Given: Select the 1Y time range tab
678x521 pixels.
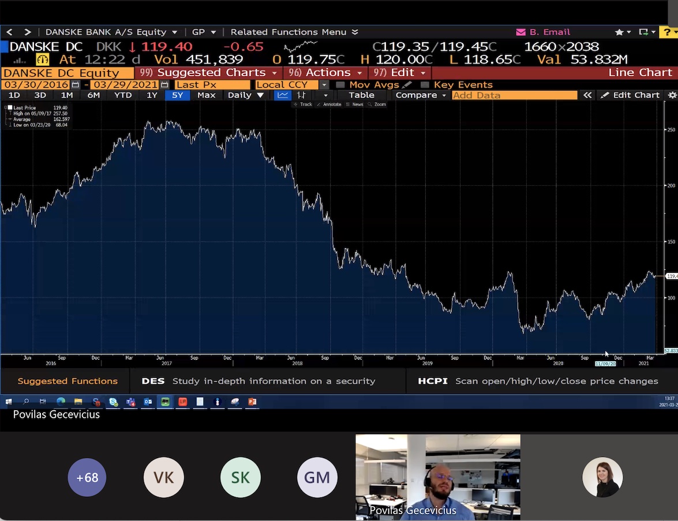Looking at the screenshot, I should click(x=152, y=95).
